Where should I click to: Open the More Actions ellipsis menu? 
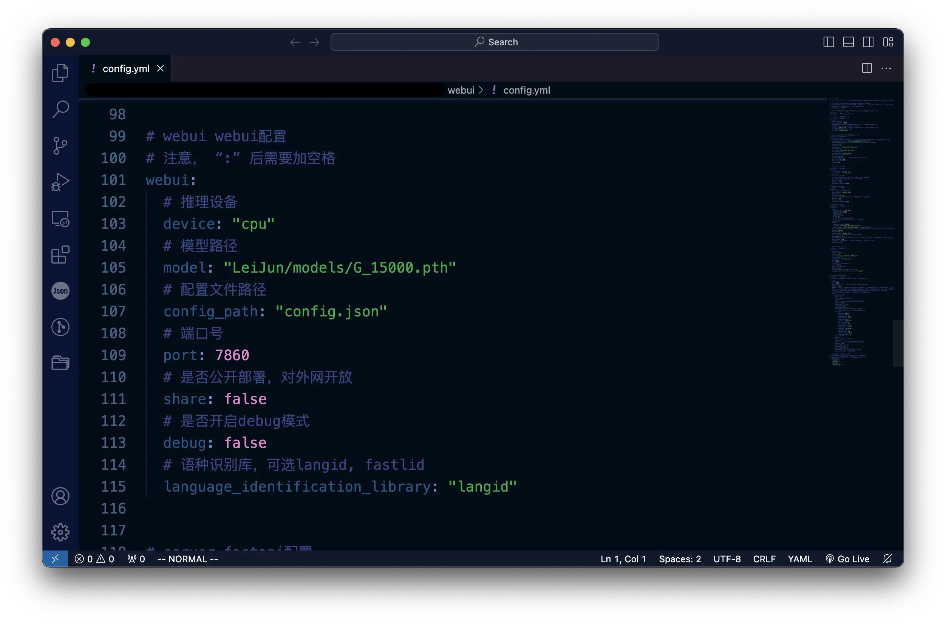886,68
